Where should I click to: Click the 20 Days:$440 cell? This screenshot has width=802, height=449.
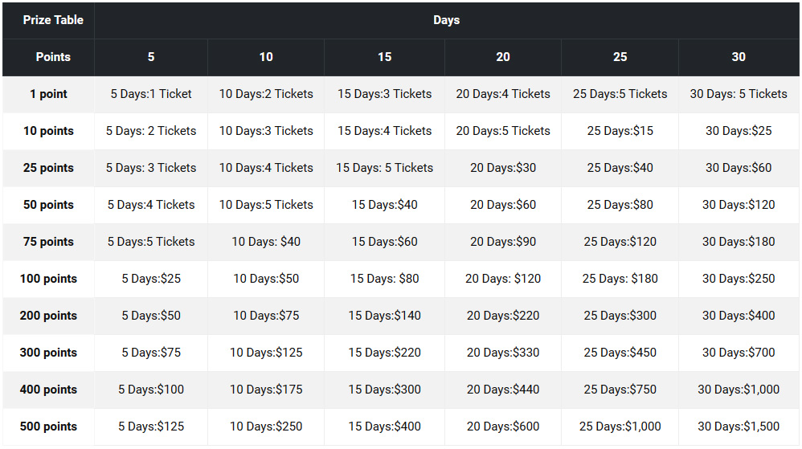(503, 390)
